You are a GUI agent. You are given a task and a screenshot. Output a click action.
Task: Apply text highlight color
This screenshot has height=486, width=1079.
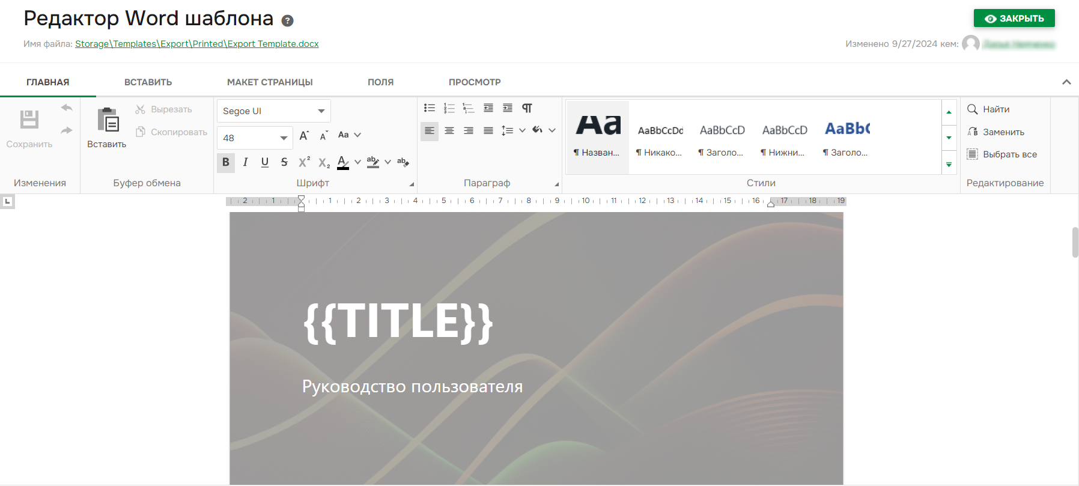(x=373, y=162)
